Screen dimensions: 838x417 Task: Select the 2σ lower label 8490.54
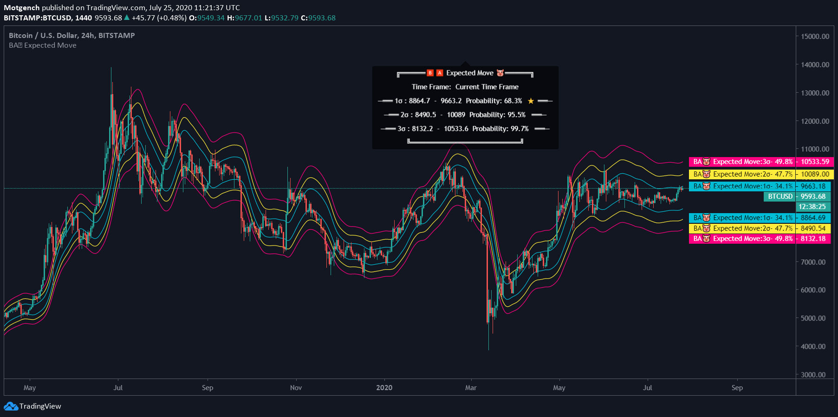[x=760, y=228]
